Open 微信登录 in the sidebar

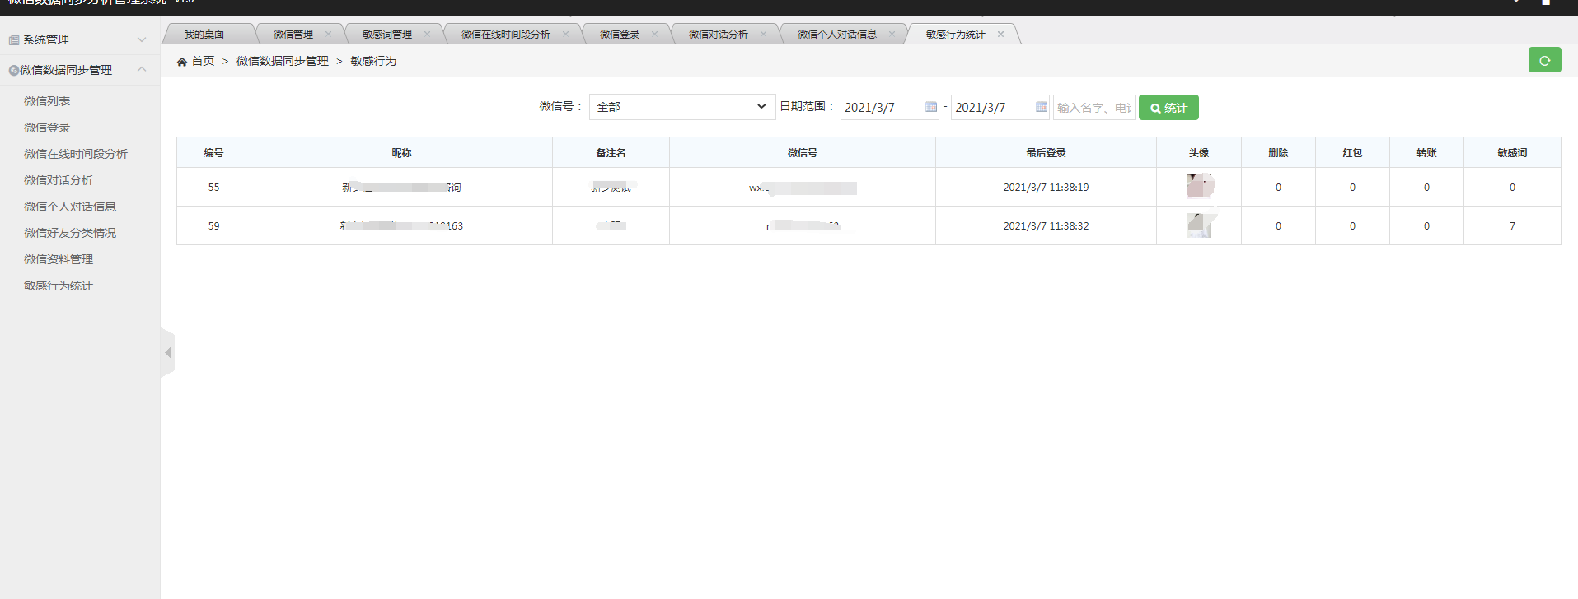[47, 128]
